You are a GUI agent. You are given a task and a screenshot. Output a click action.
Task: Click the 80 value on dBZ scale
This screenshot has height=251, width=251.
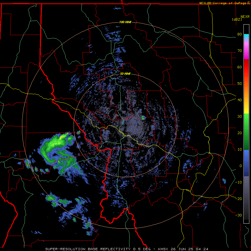(x=240, y=34)
